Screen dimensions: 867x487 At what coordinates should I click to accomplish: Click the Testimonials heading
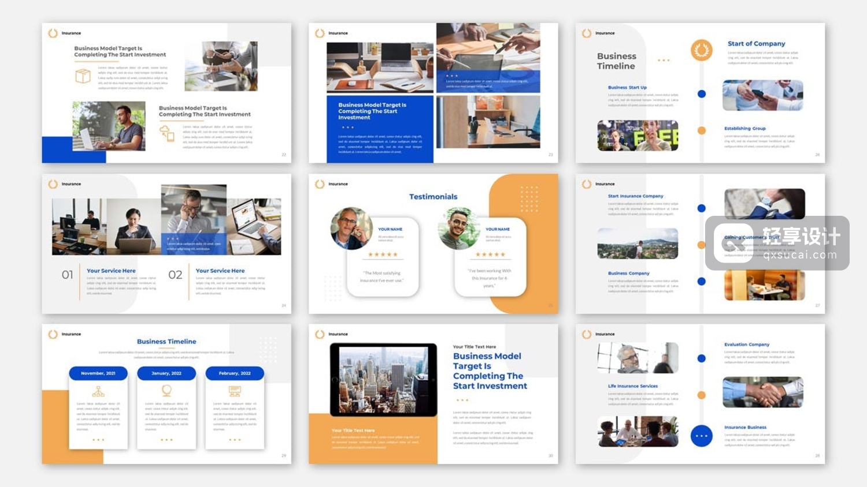click(x=433, y=197)
